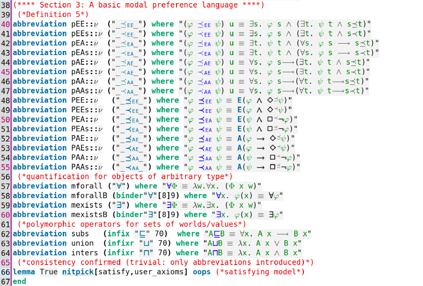Click the definition string on line 64
Viewport: 423px width, 286px height.
click(x=252, y=253)
